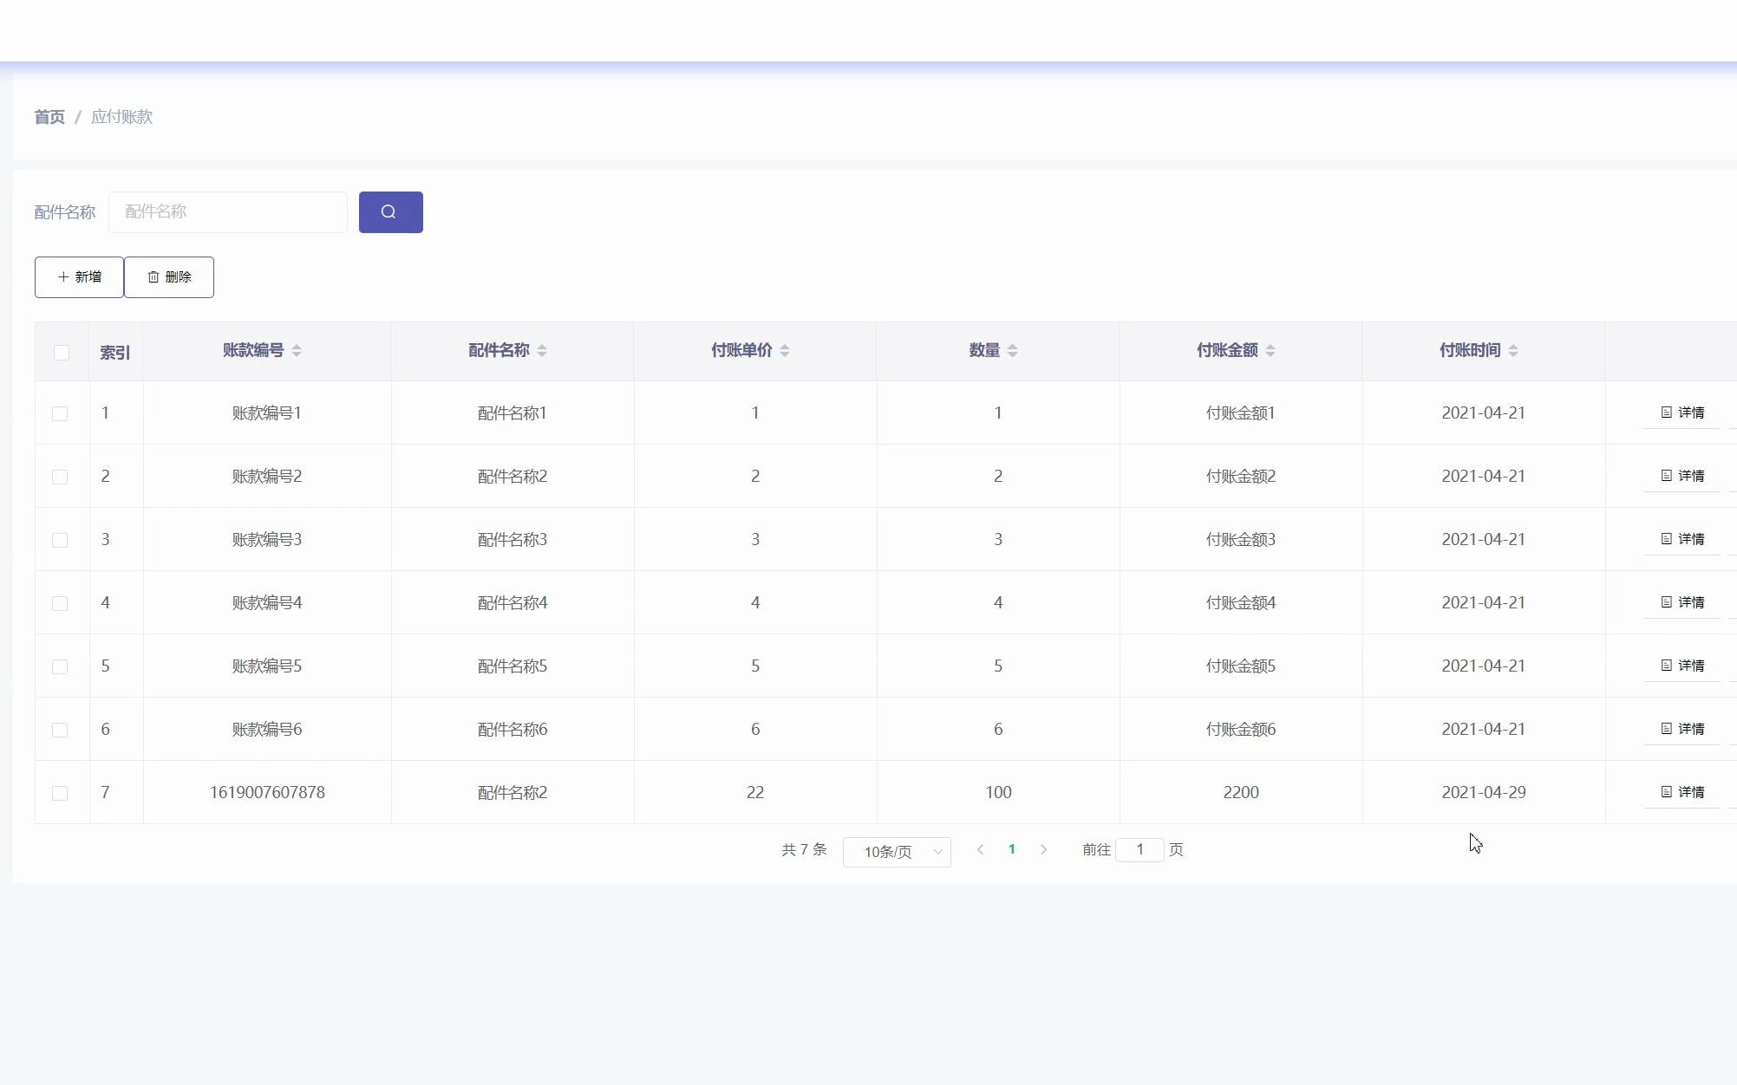
Task: Sort by 配件名称 column arrows
Action: pos(542,351)
